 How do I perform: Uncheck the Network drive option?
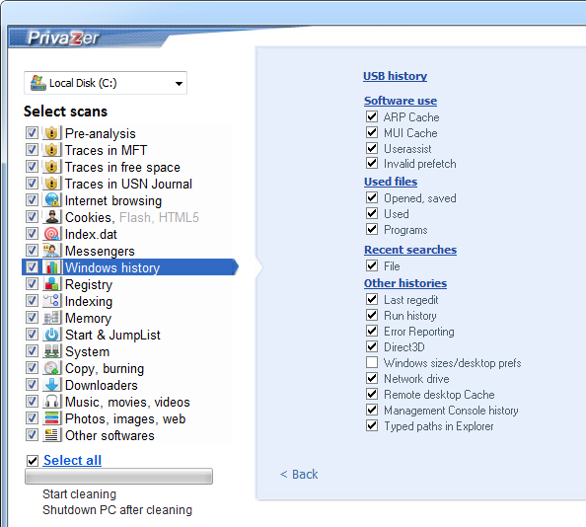coord(372,378)
